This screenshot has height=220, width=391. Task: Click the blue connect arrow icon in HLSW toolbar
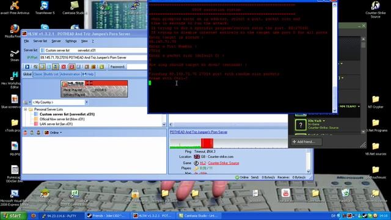(27, 67)
